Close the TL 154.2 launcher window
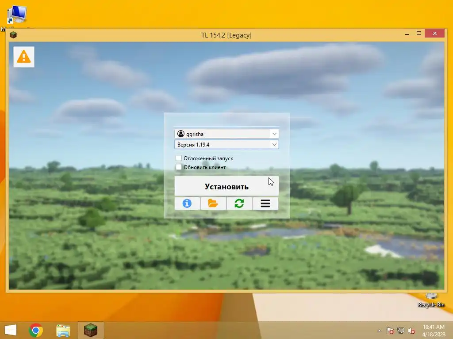The image size is (453, 339). click(x=435, y=34)
